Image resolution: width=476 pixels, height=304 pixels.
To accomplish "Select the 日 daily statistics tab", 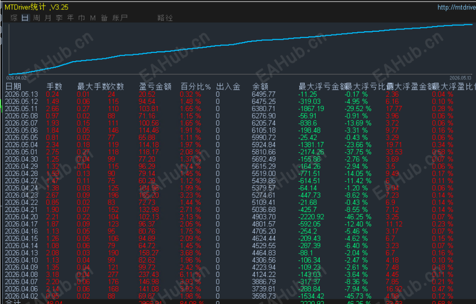I will (25, 18).
